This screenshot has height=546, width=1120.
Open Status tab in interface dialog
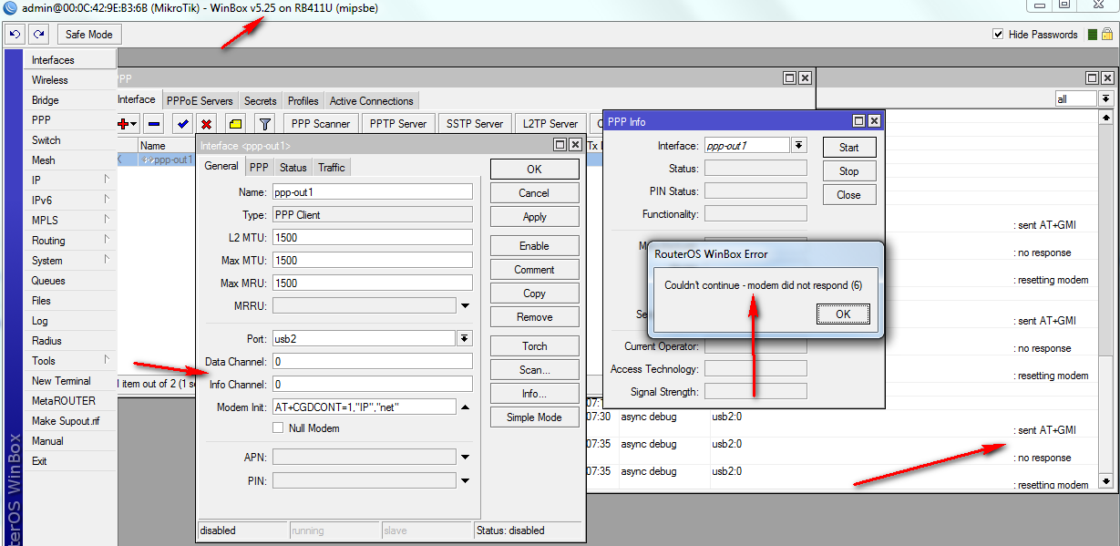coord(293,168)
